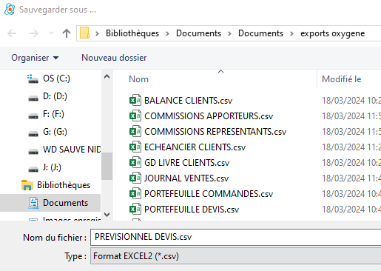Open Bibliothèques folder in sidebar

click(64, 185)
